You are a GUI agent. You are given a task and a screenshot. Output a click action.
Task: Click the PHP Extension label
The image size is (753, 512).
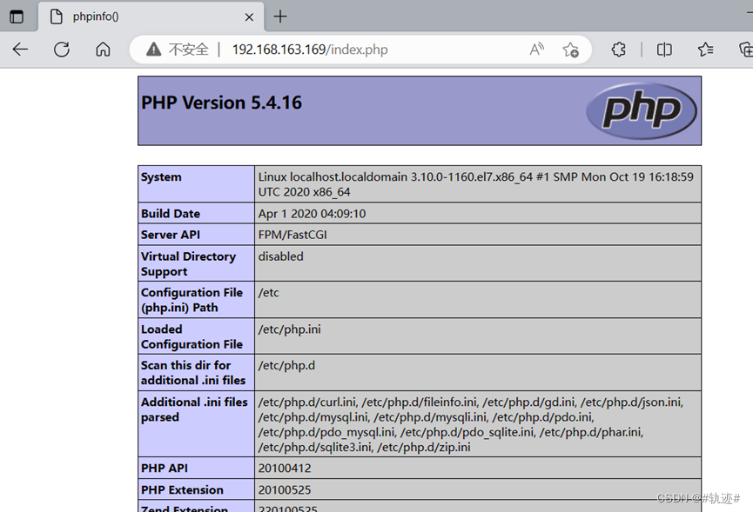pyautogui.click(x=182, y=489)
